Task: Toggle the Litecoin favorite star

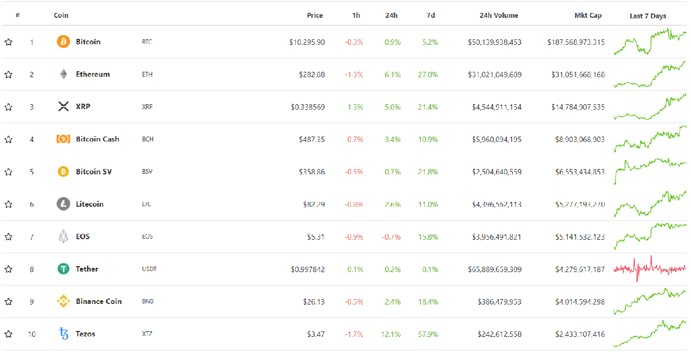Action: click(x=8, y=204)
